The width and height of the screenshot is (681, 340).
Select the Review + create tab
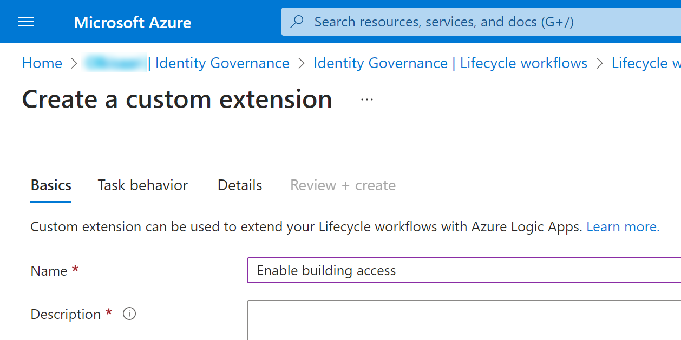coord(343,185)
